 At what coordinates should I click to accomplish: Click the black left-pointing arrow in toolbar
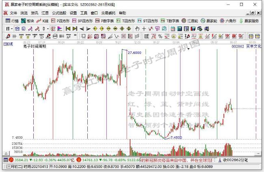coord(82,29)
